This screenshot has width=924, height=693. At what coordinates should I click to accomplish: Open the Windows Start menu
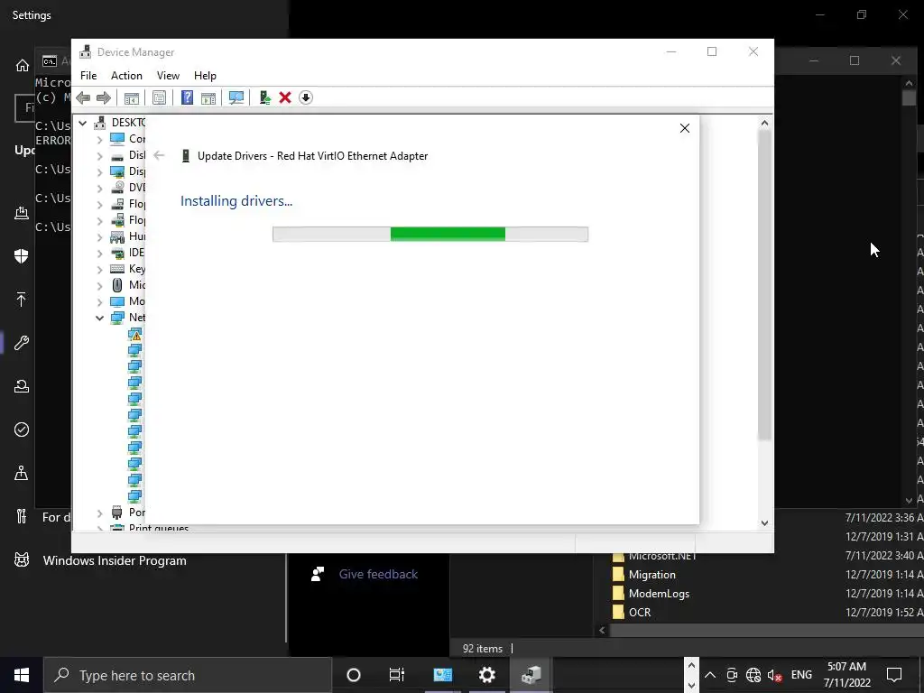click(x=22, y=675)
